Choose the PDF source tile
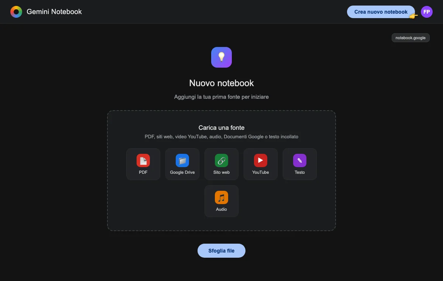Viewport: 443px width, 281px height. point(143,164)
